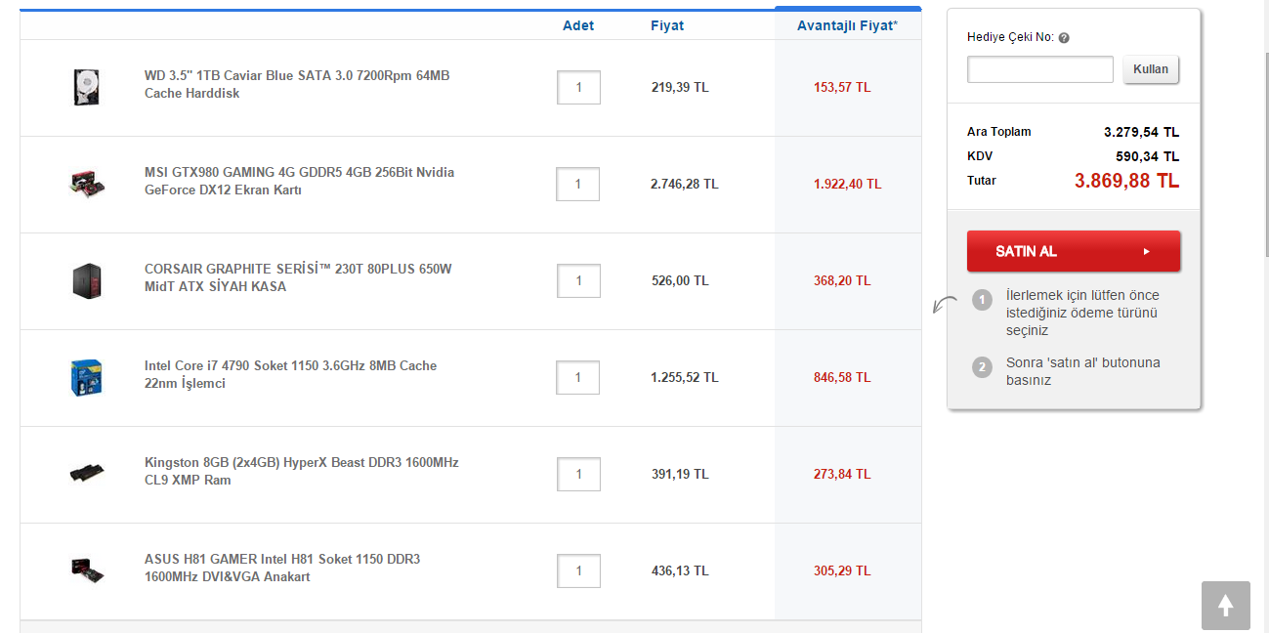Select the 1.922,40 TL discounted price
Screen dimensions: 1269x633
pyautogui.click(x=847, y=184)
